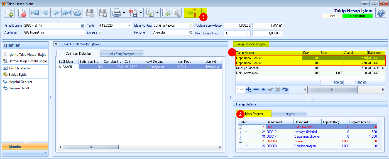Viewport: 389px width, 159px height.
Task: Collapse the Birimler tree node
Action: click(240, 141)
